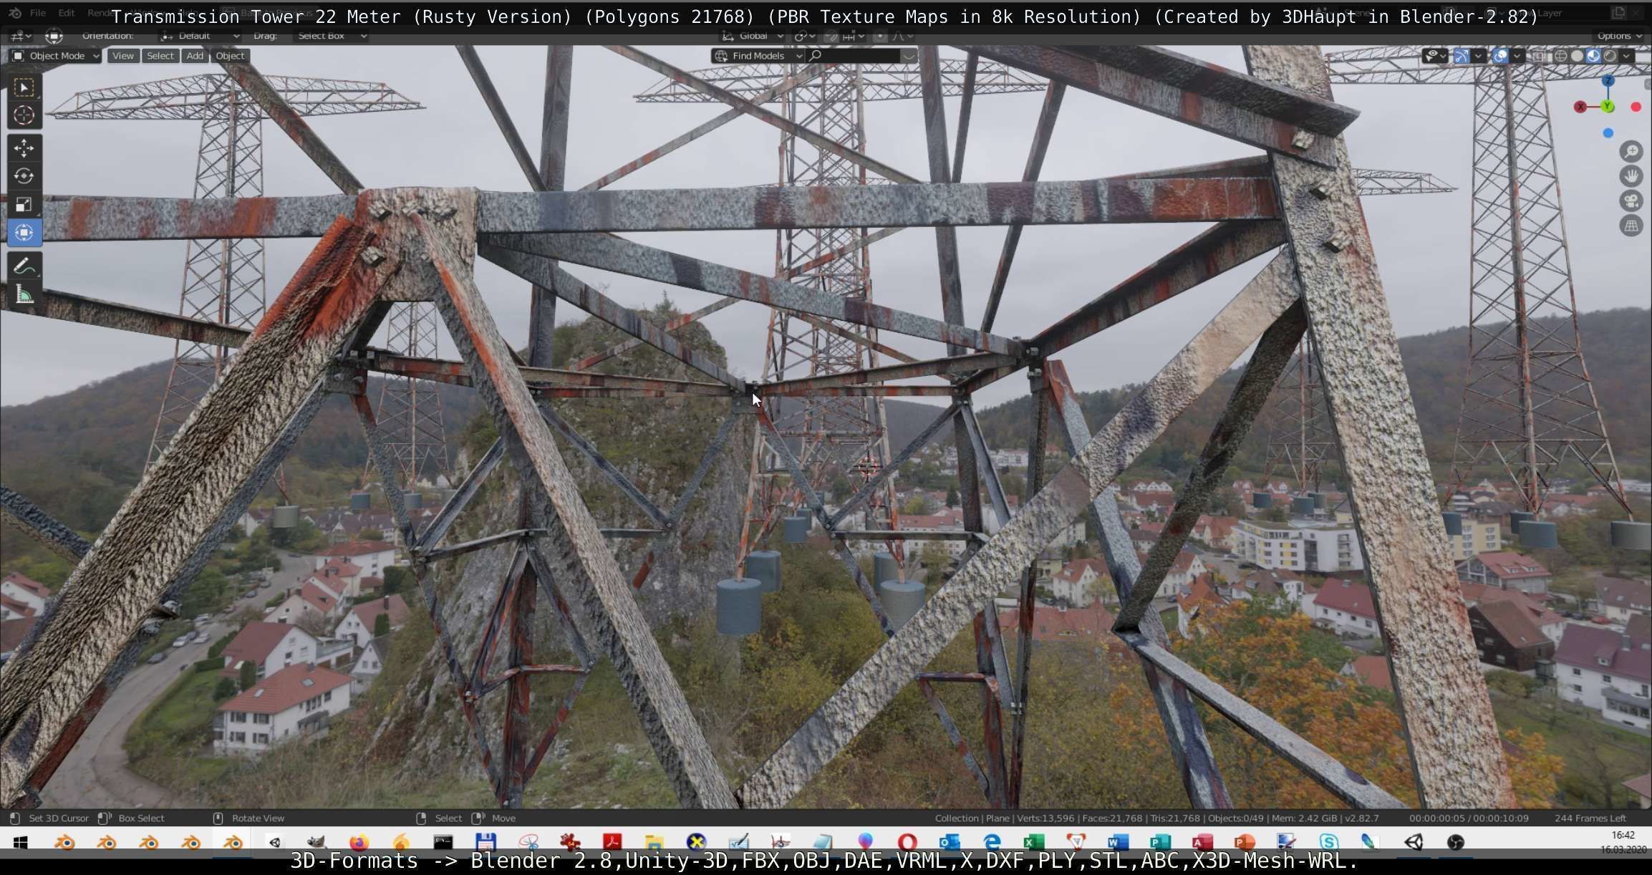Open the Object Mode dropdown
Viewport: 1652px width, 875px height.
(56, 56)
